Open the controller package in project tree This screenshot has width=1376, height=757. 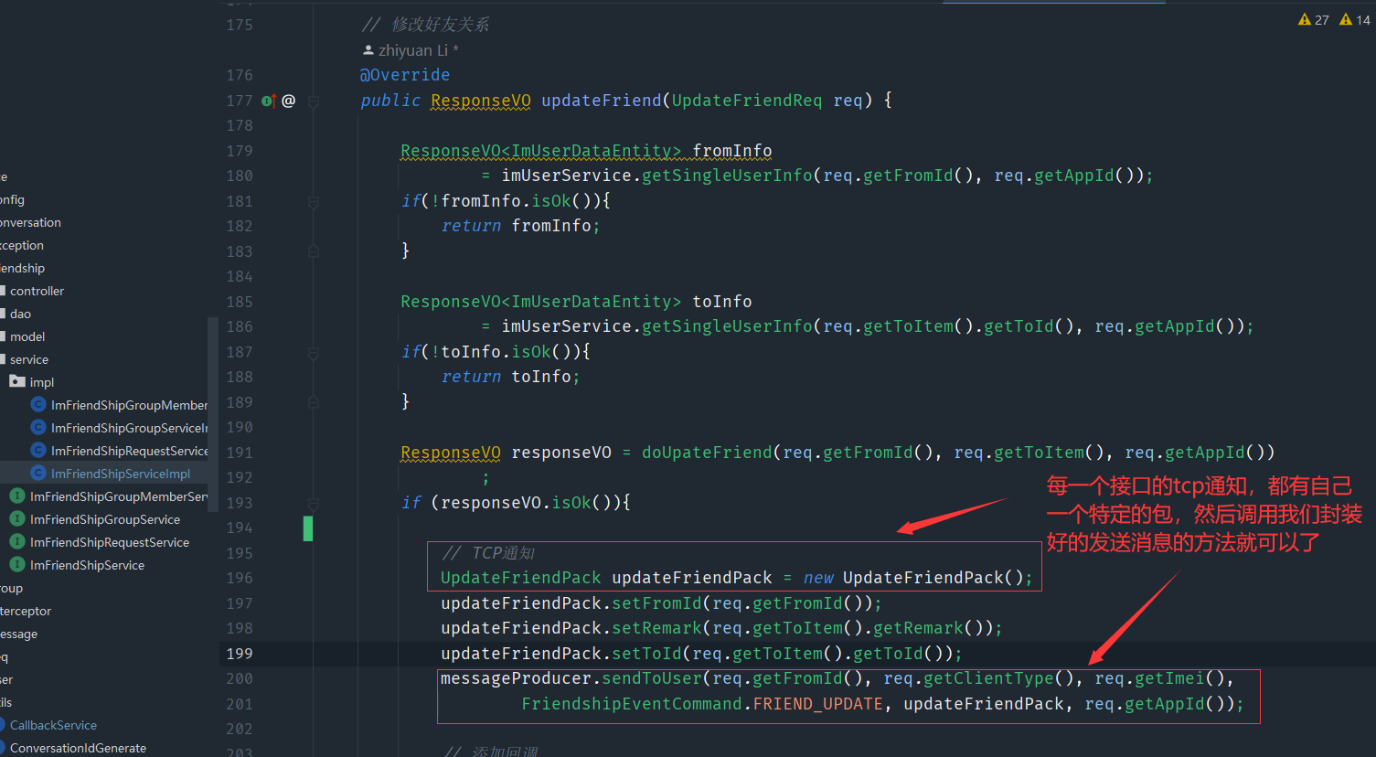[x=37, y=291]
